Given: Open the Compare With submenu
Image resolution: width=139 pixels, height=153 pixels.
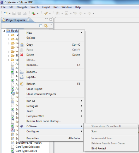Looking at the screenshot, I should [52, 116].
